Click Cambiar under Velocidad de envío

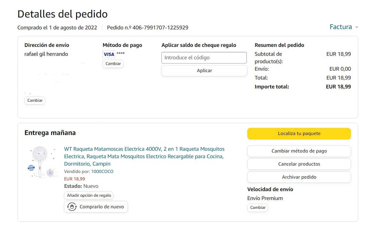click(x=258, y=208)
